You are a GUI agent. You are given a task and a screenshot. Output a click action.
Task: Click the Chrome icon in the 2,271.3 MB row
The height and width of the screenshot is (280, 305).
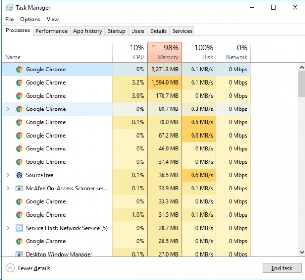click(19, 70)
